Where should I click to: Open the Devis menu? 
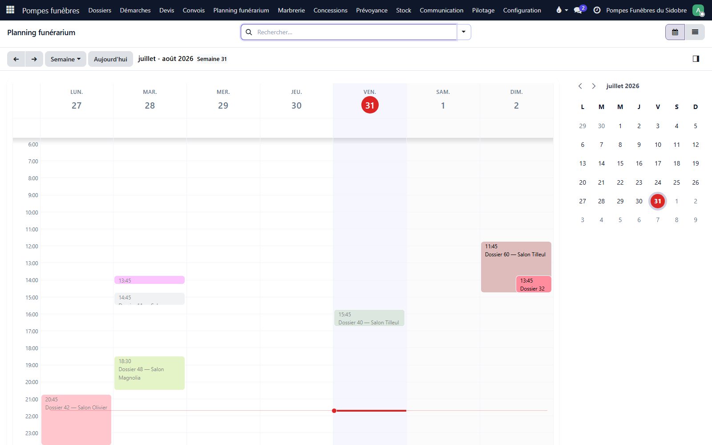[166, 10]
